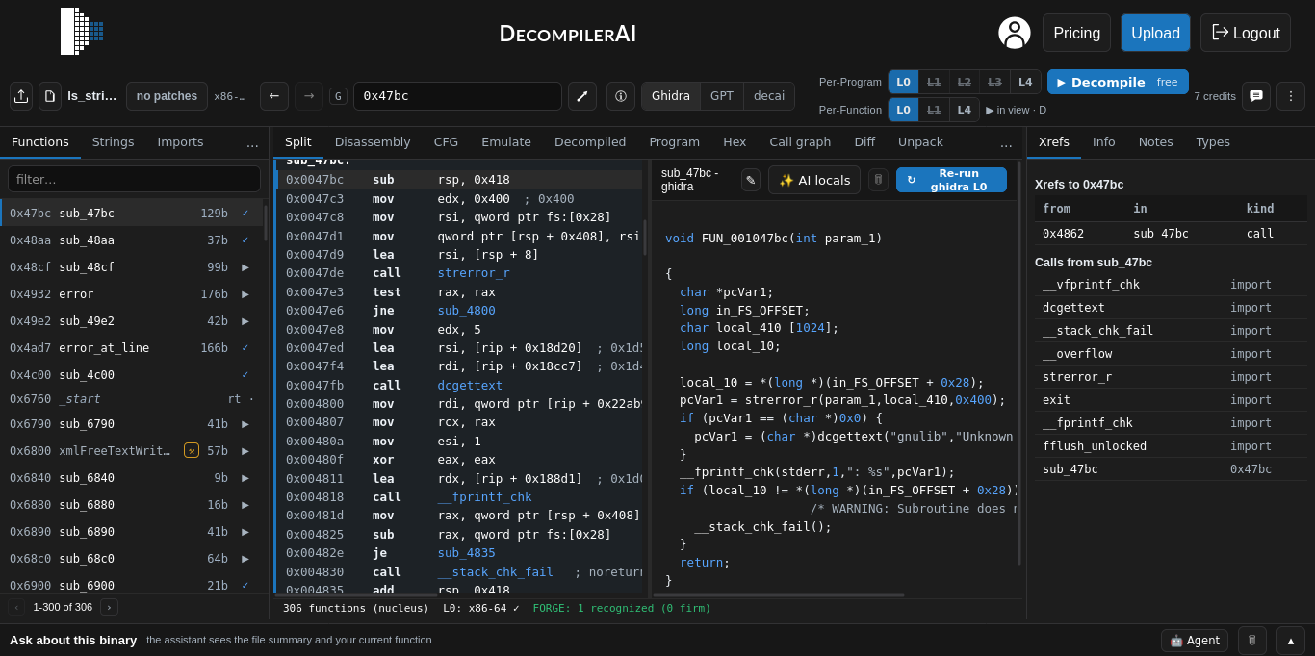Viewport: 1315px width, 656px height.
Task: Re-run ghidra L0 decompilation
Action: 951,180
